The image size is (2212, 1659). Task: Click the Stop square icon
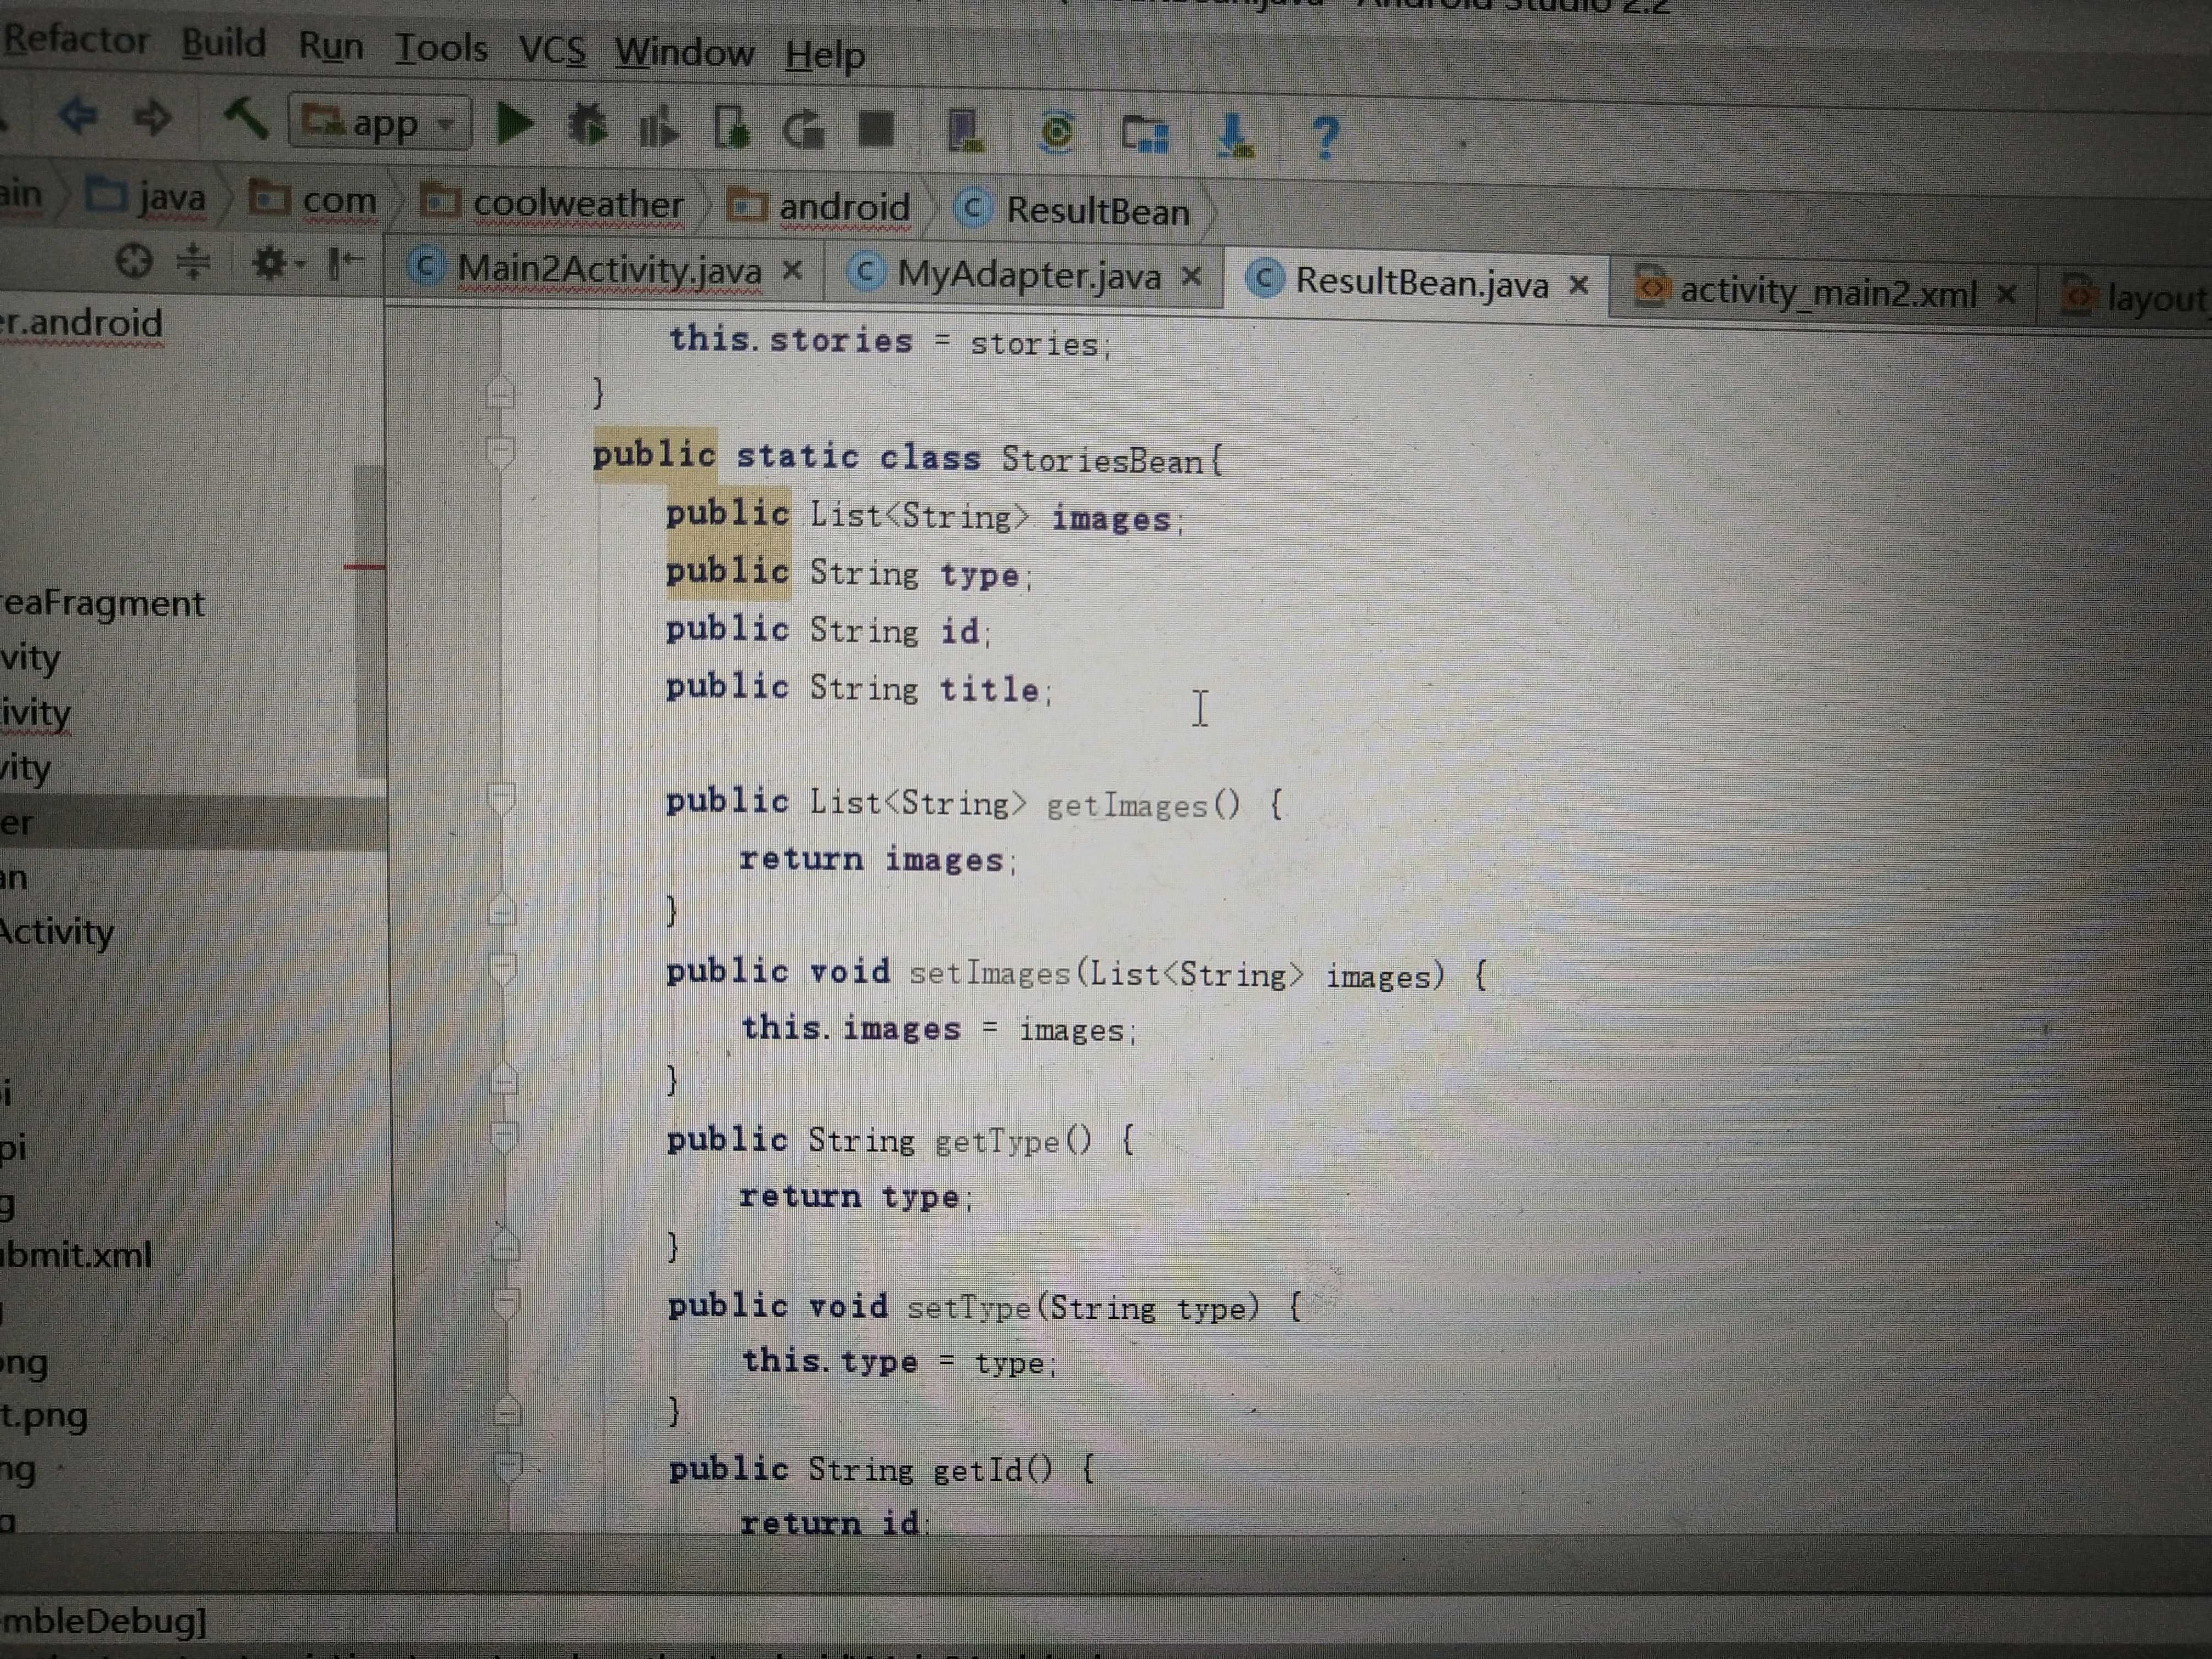point(877,129)
